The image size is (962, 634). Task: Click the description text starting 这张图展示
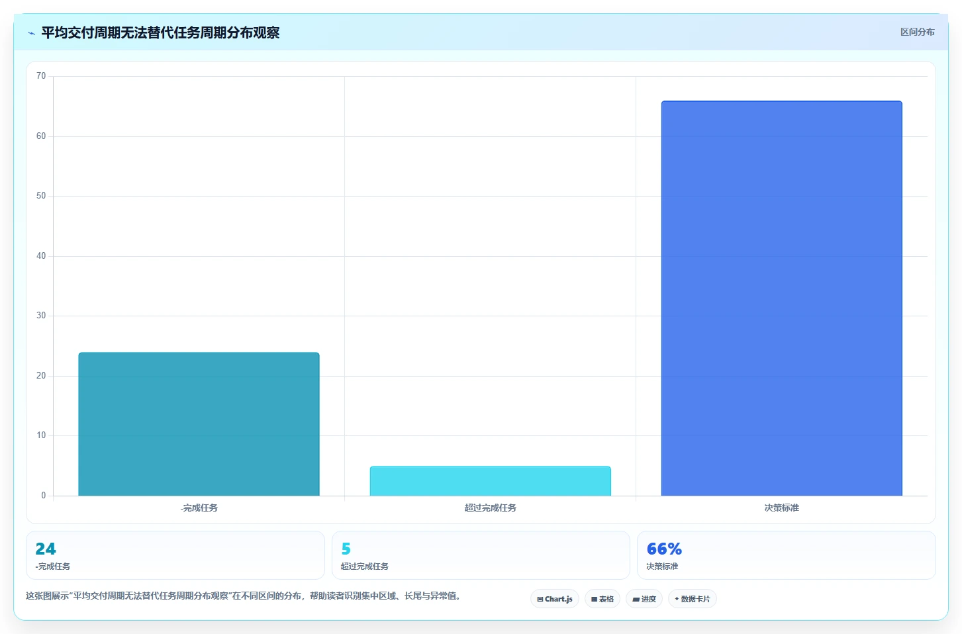point(244,596)
